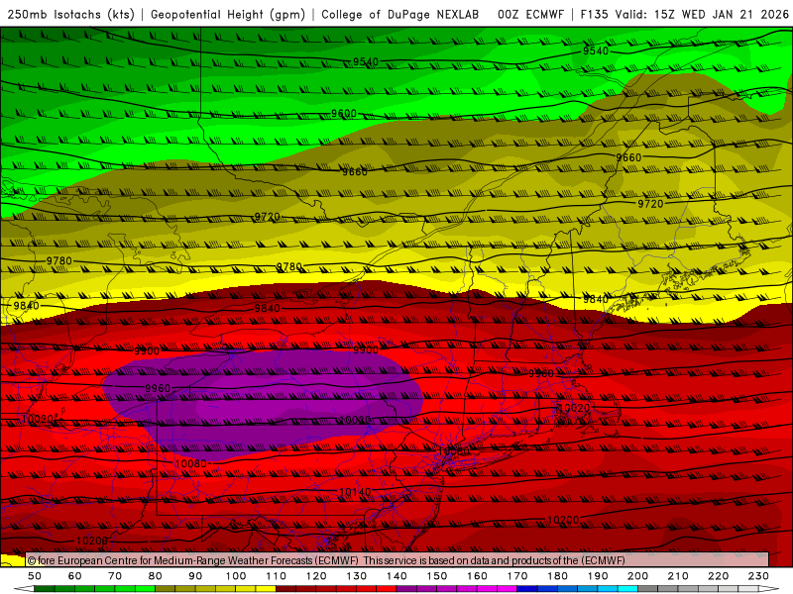Select the cyan swatch just before 200
This screenshot has width=793, height=594.
[627, 589]
